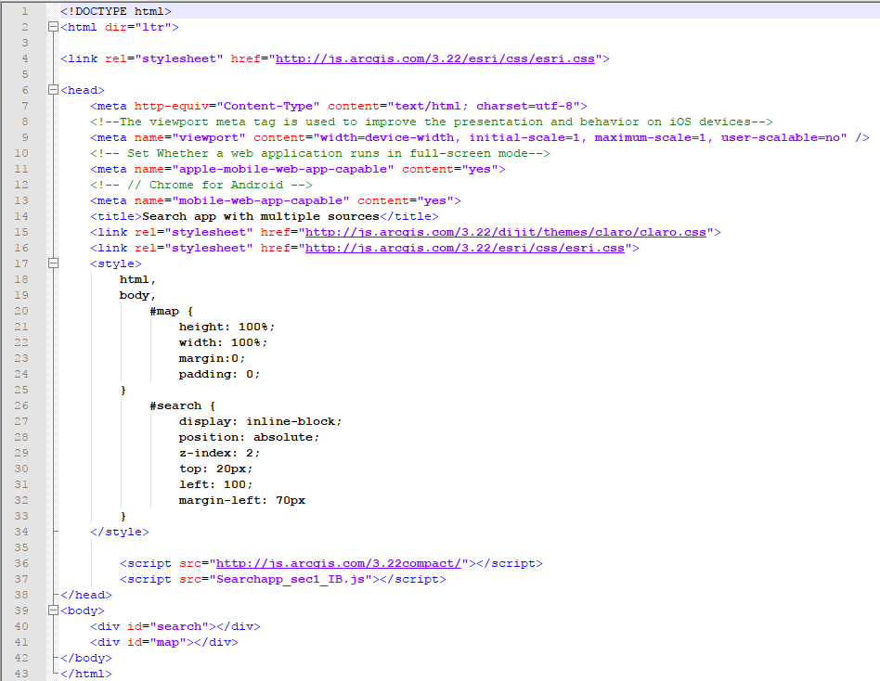Click the 'z-index: 2;' declaration
Image resolution: width=880 pixels, height=681 pixels.
[219, 453]
